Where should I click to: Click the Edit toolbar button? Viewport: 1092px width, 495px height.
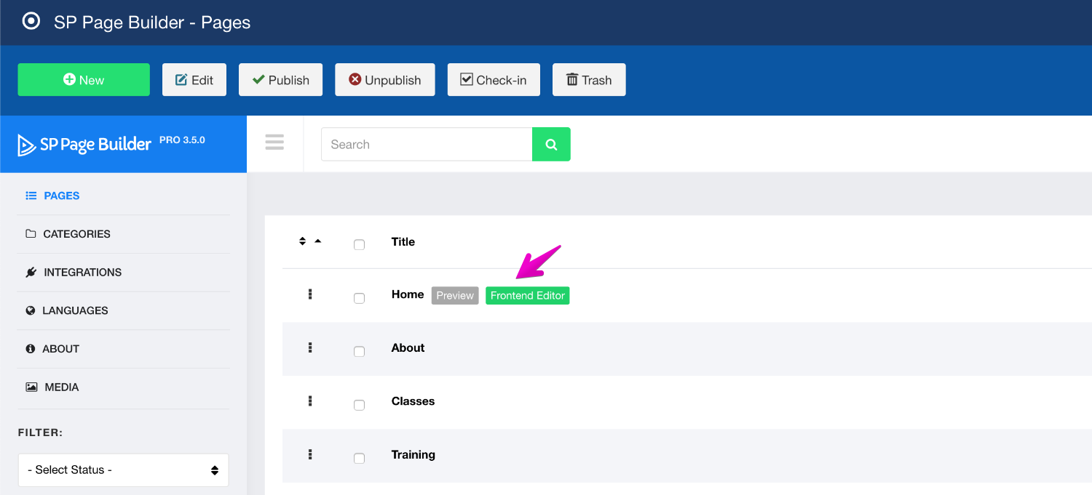pos(194,80)
